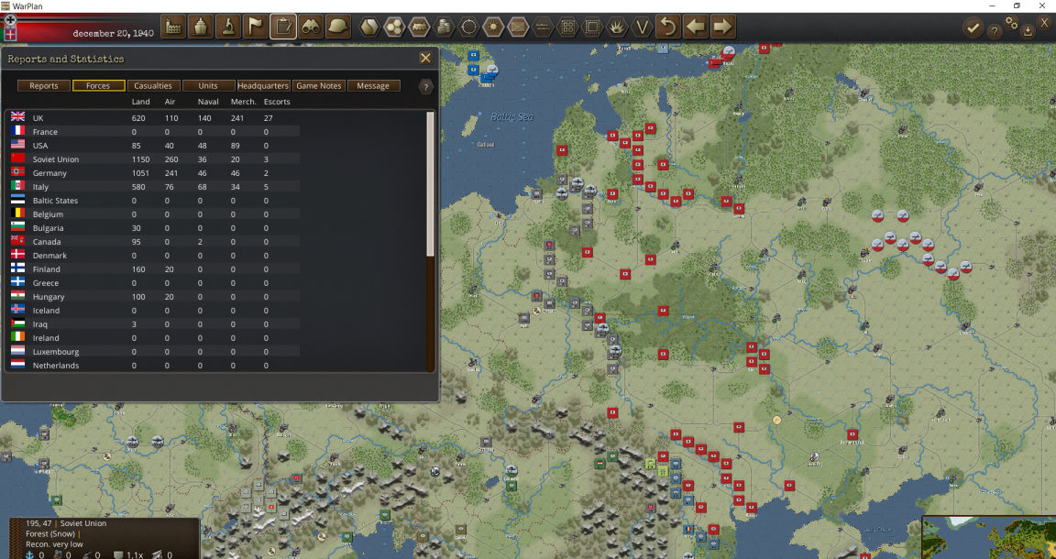Viewport: 1056px width, 559px height.
Task: Click the USA row
Action: pyautogui.click(x=155, y=146)
